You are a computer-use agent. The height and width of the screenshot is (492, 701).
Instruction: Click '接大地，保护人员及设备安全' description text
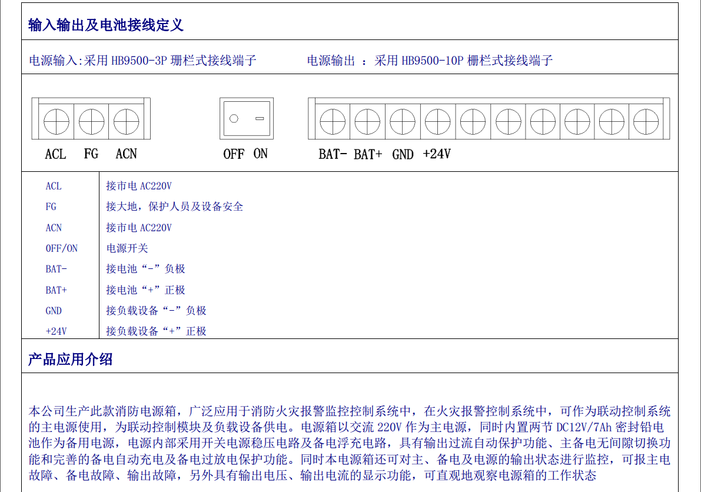click(x=174, y=207)
